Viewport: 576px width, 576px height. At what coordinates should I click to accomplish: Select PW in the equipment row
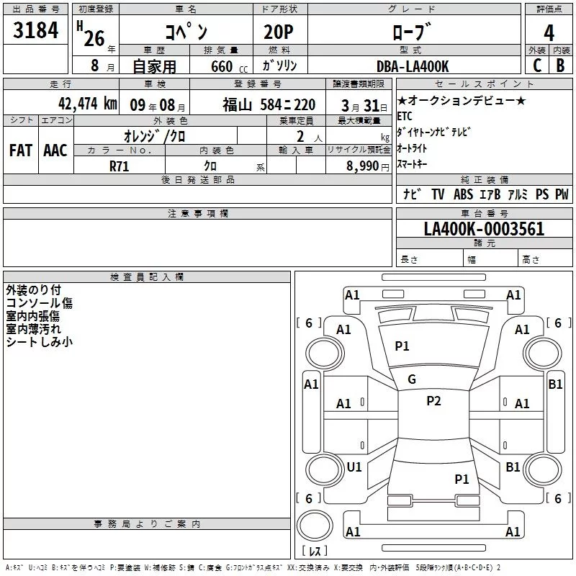coord(562,194)
